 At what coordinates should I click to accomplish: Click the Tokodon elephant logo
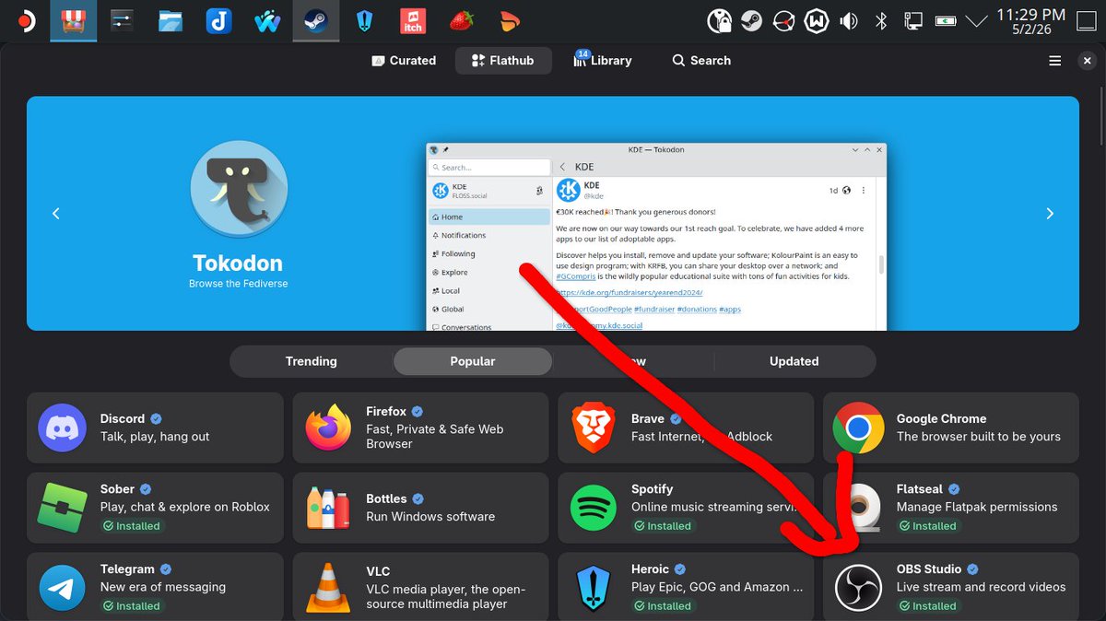tap(239, 191)
